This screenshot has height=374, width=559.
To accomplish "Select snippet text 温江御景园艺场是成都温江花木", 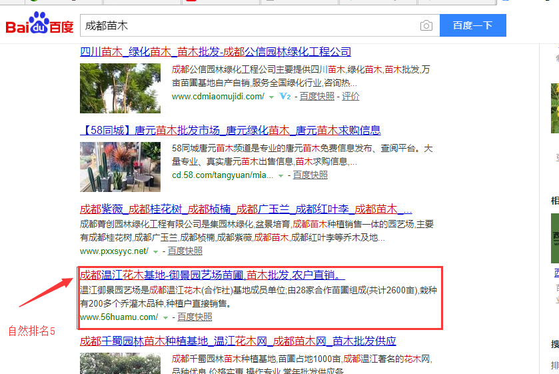I will coord(141,291).
